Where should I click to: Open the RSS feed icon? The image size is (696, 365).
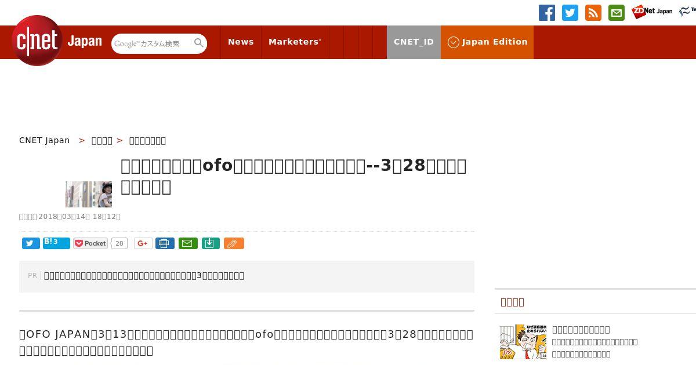593,13
